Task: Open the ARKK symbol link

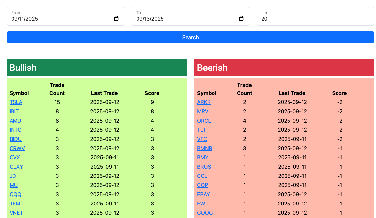Action: click(x=204, y=102)
